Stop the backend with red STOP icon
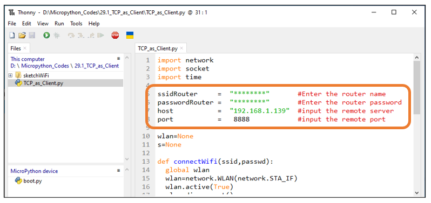The width and height of the screenshot is (431, 203). (115, 35)
